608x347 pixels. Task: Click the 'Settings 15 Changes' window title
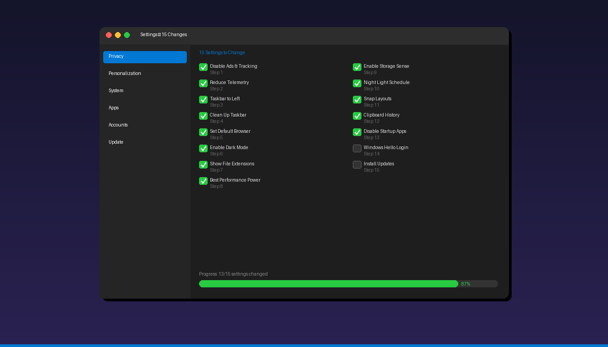click(163, 35)
